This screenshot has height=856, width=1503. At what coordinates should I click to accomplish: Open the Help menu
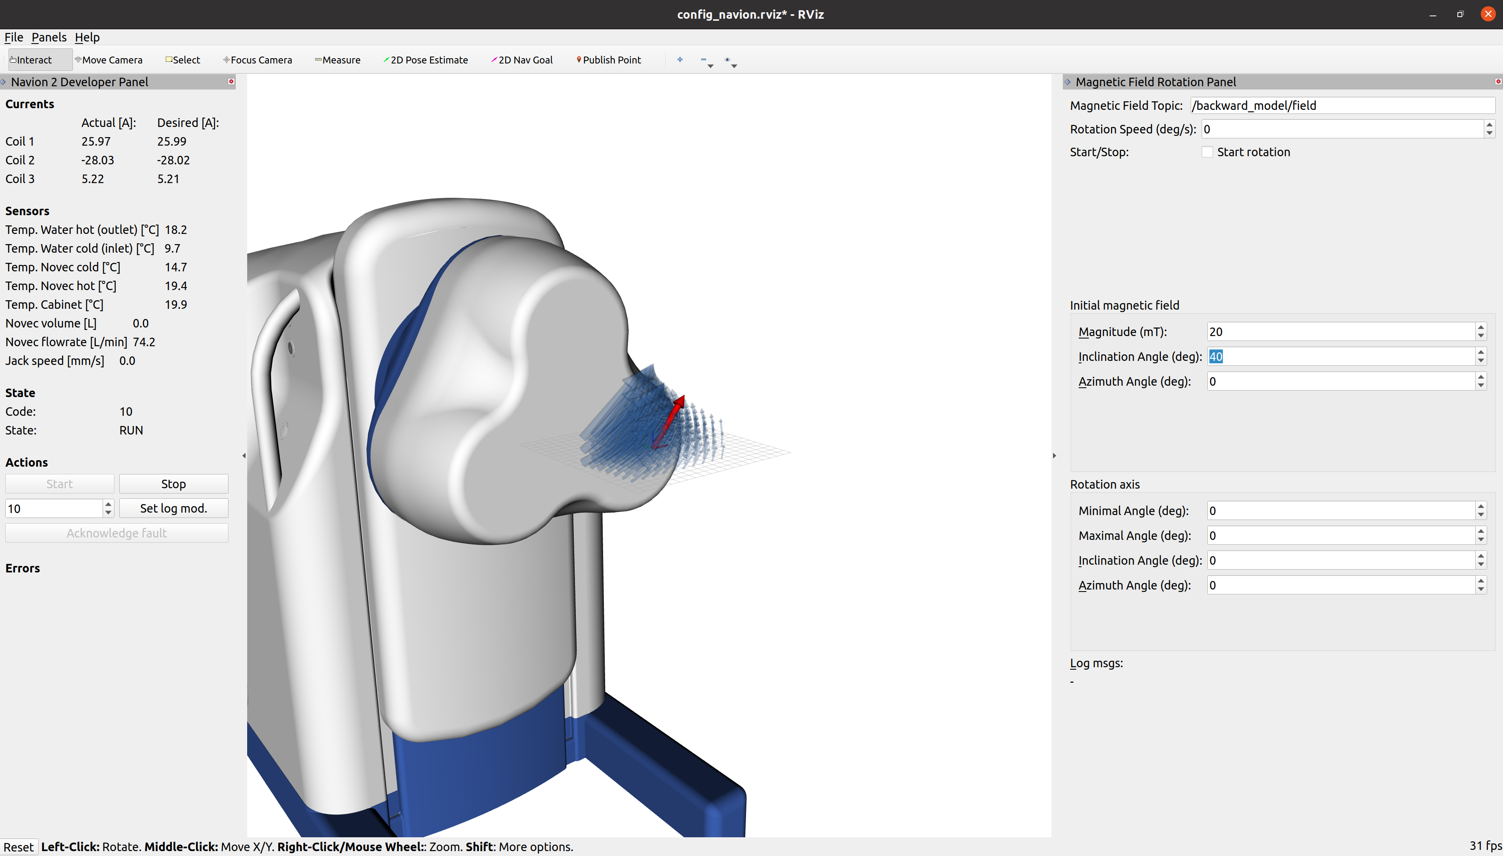(87, 37)
